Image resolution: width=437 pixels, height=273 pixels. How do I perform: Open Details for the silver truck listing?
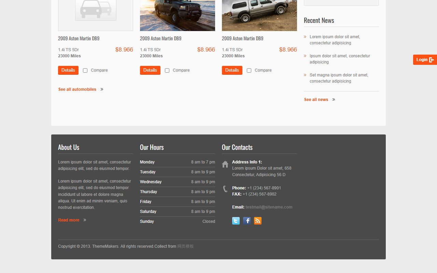point(232,70)
